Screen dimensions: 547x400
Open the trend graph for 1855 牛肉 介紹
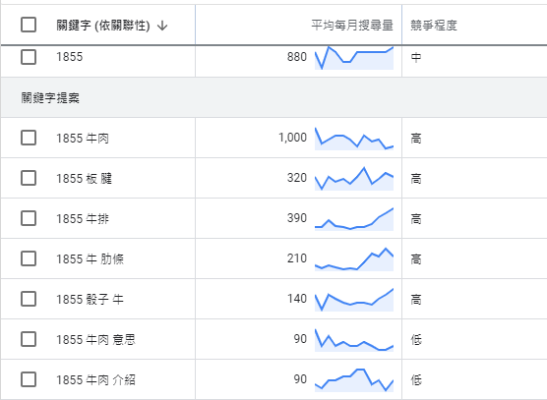pos(354,380)
